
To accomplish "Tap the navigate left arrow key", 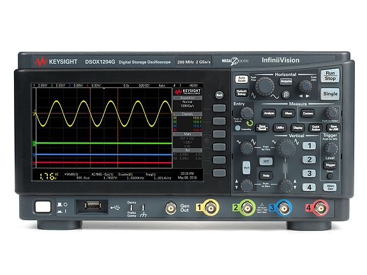I will coord(301,96).
